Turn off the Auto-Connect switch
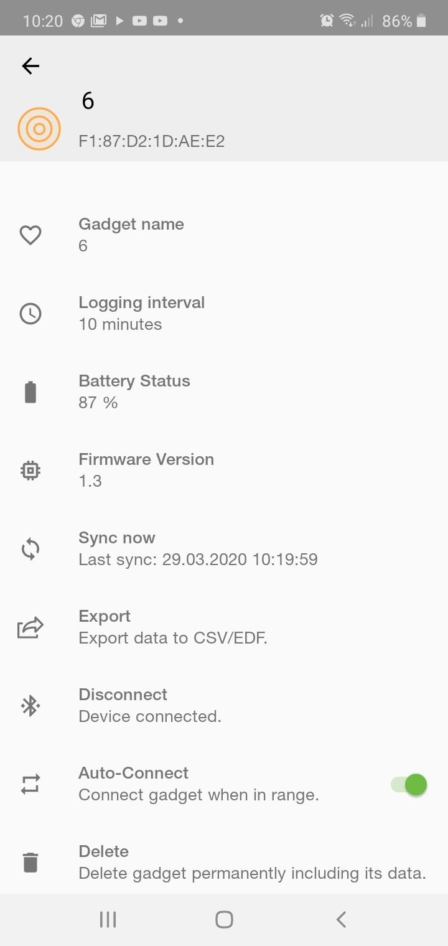 [x=409, y=784]
